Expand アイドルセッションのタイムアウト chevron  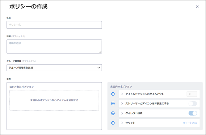point(122,94)
